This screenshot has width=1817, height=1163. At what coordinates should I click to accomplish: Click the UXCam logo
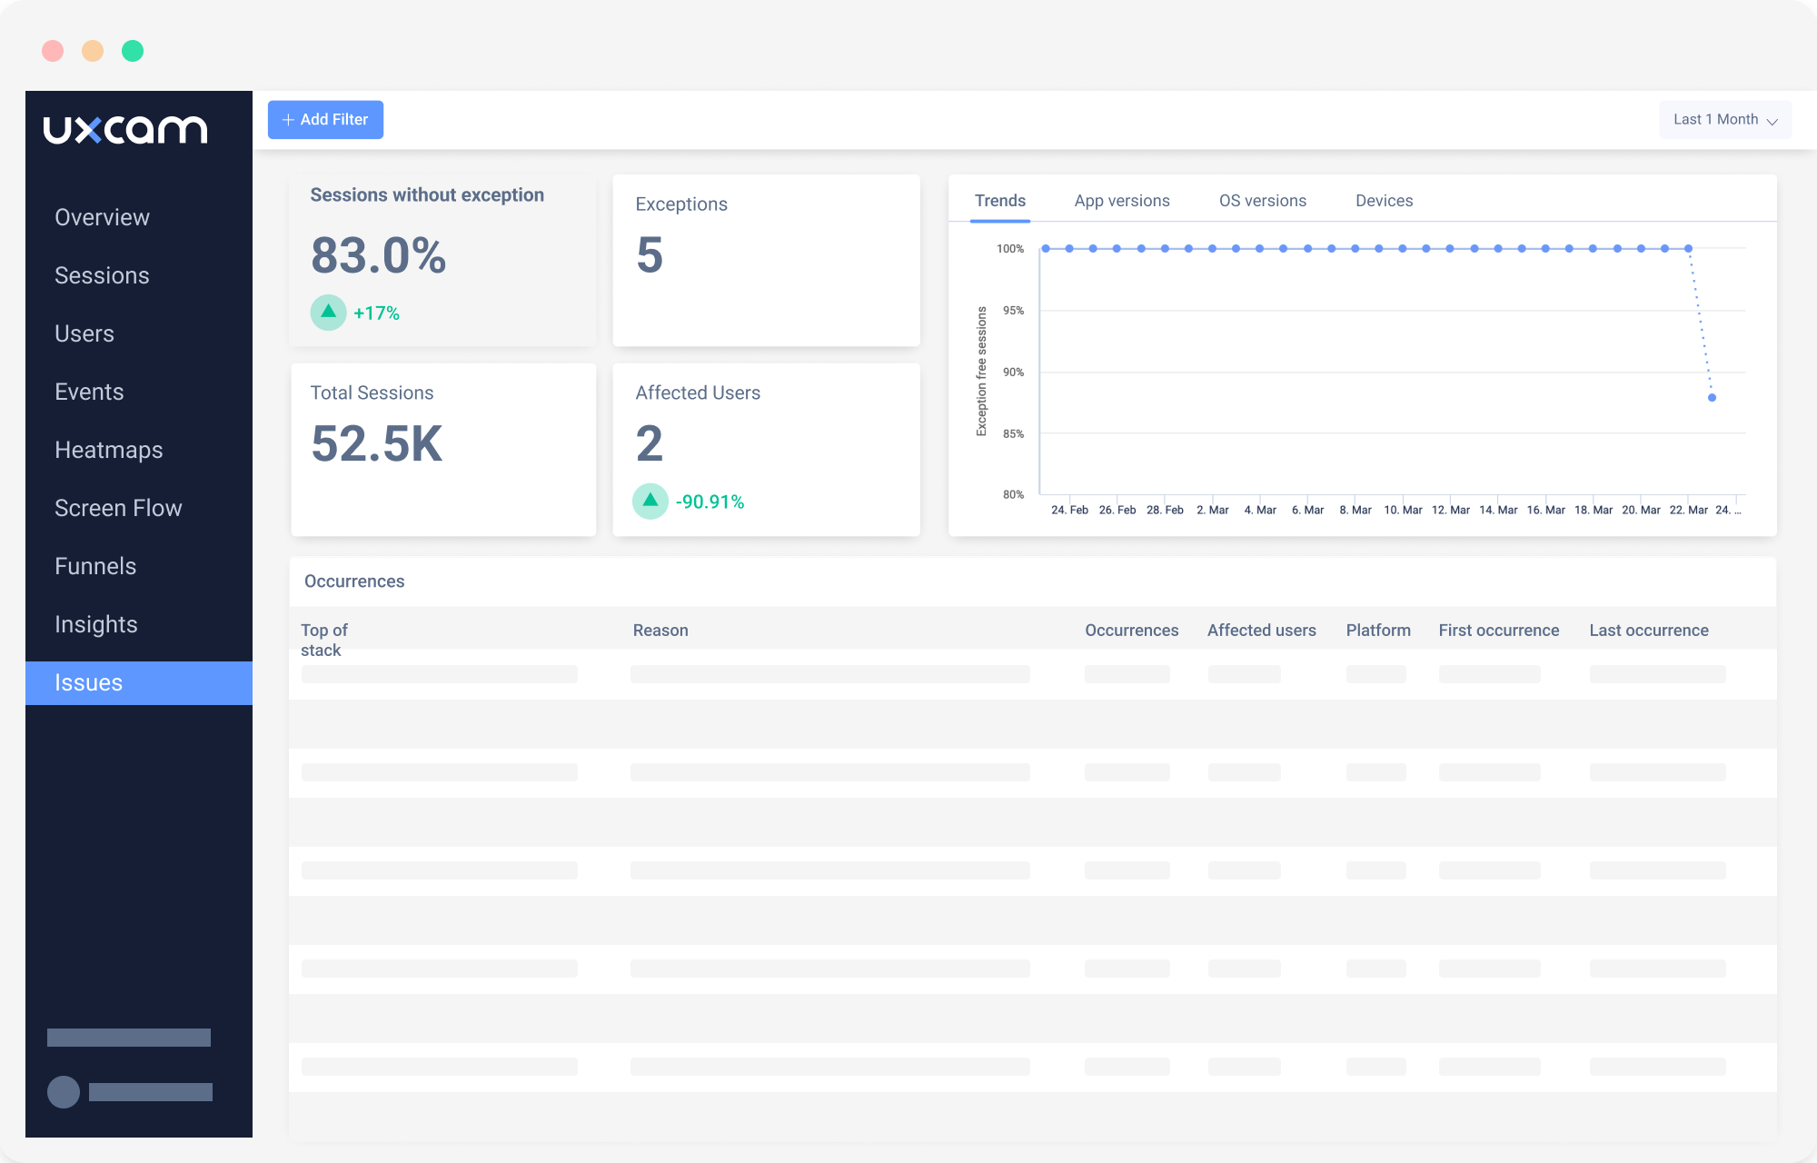(x=125, y=130)
